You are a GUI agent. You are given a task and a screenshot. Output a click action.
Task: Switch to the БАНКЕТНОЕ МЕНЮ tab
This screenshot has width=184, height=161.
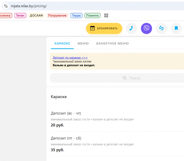click(113, 43)
